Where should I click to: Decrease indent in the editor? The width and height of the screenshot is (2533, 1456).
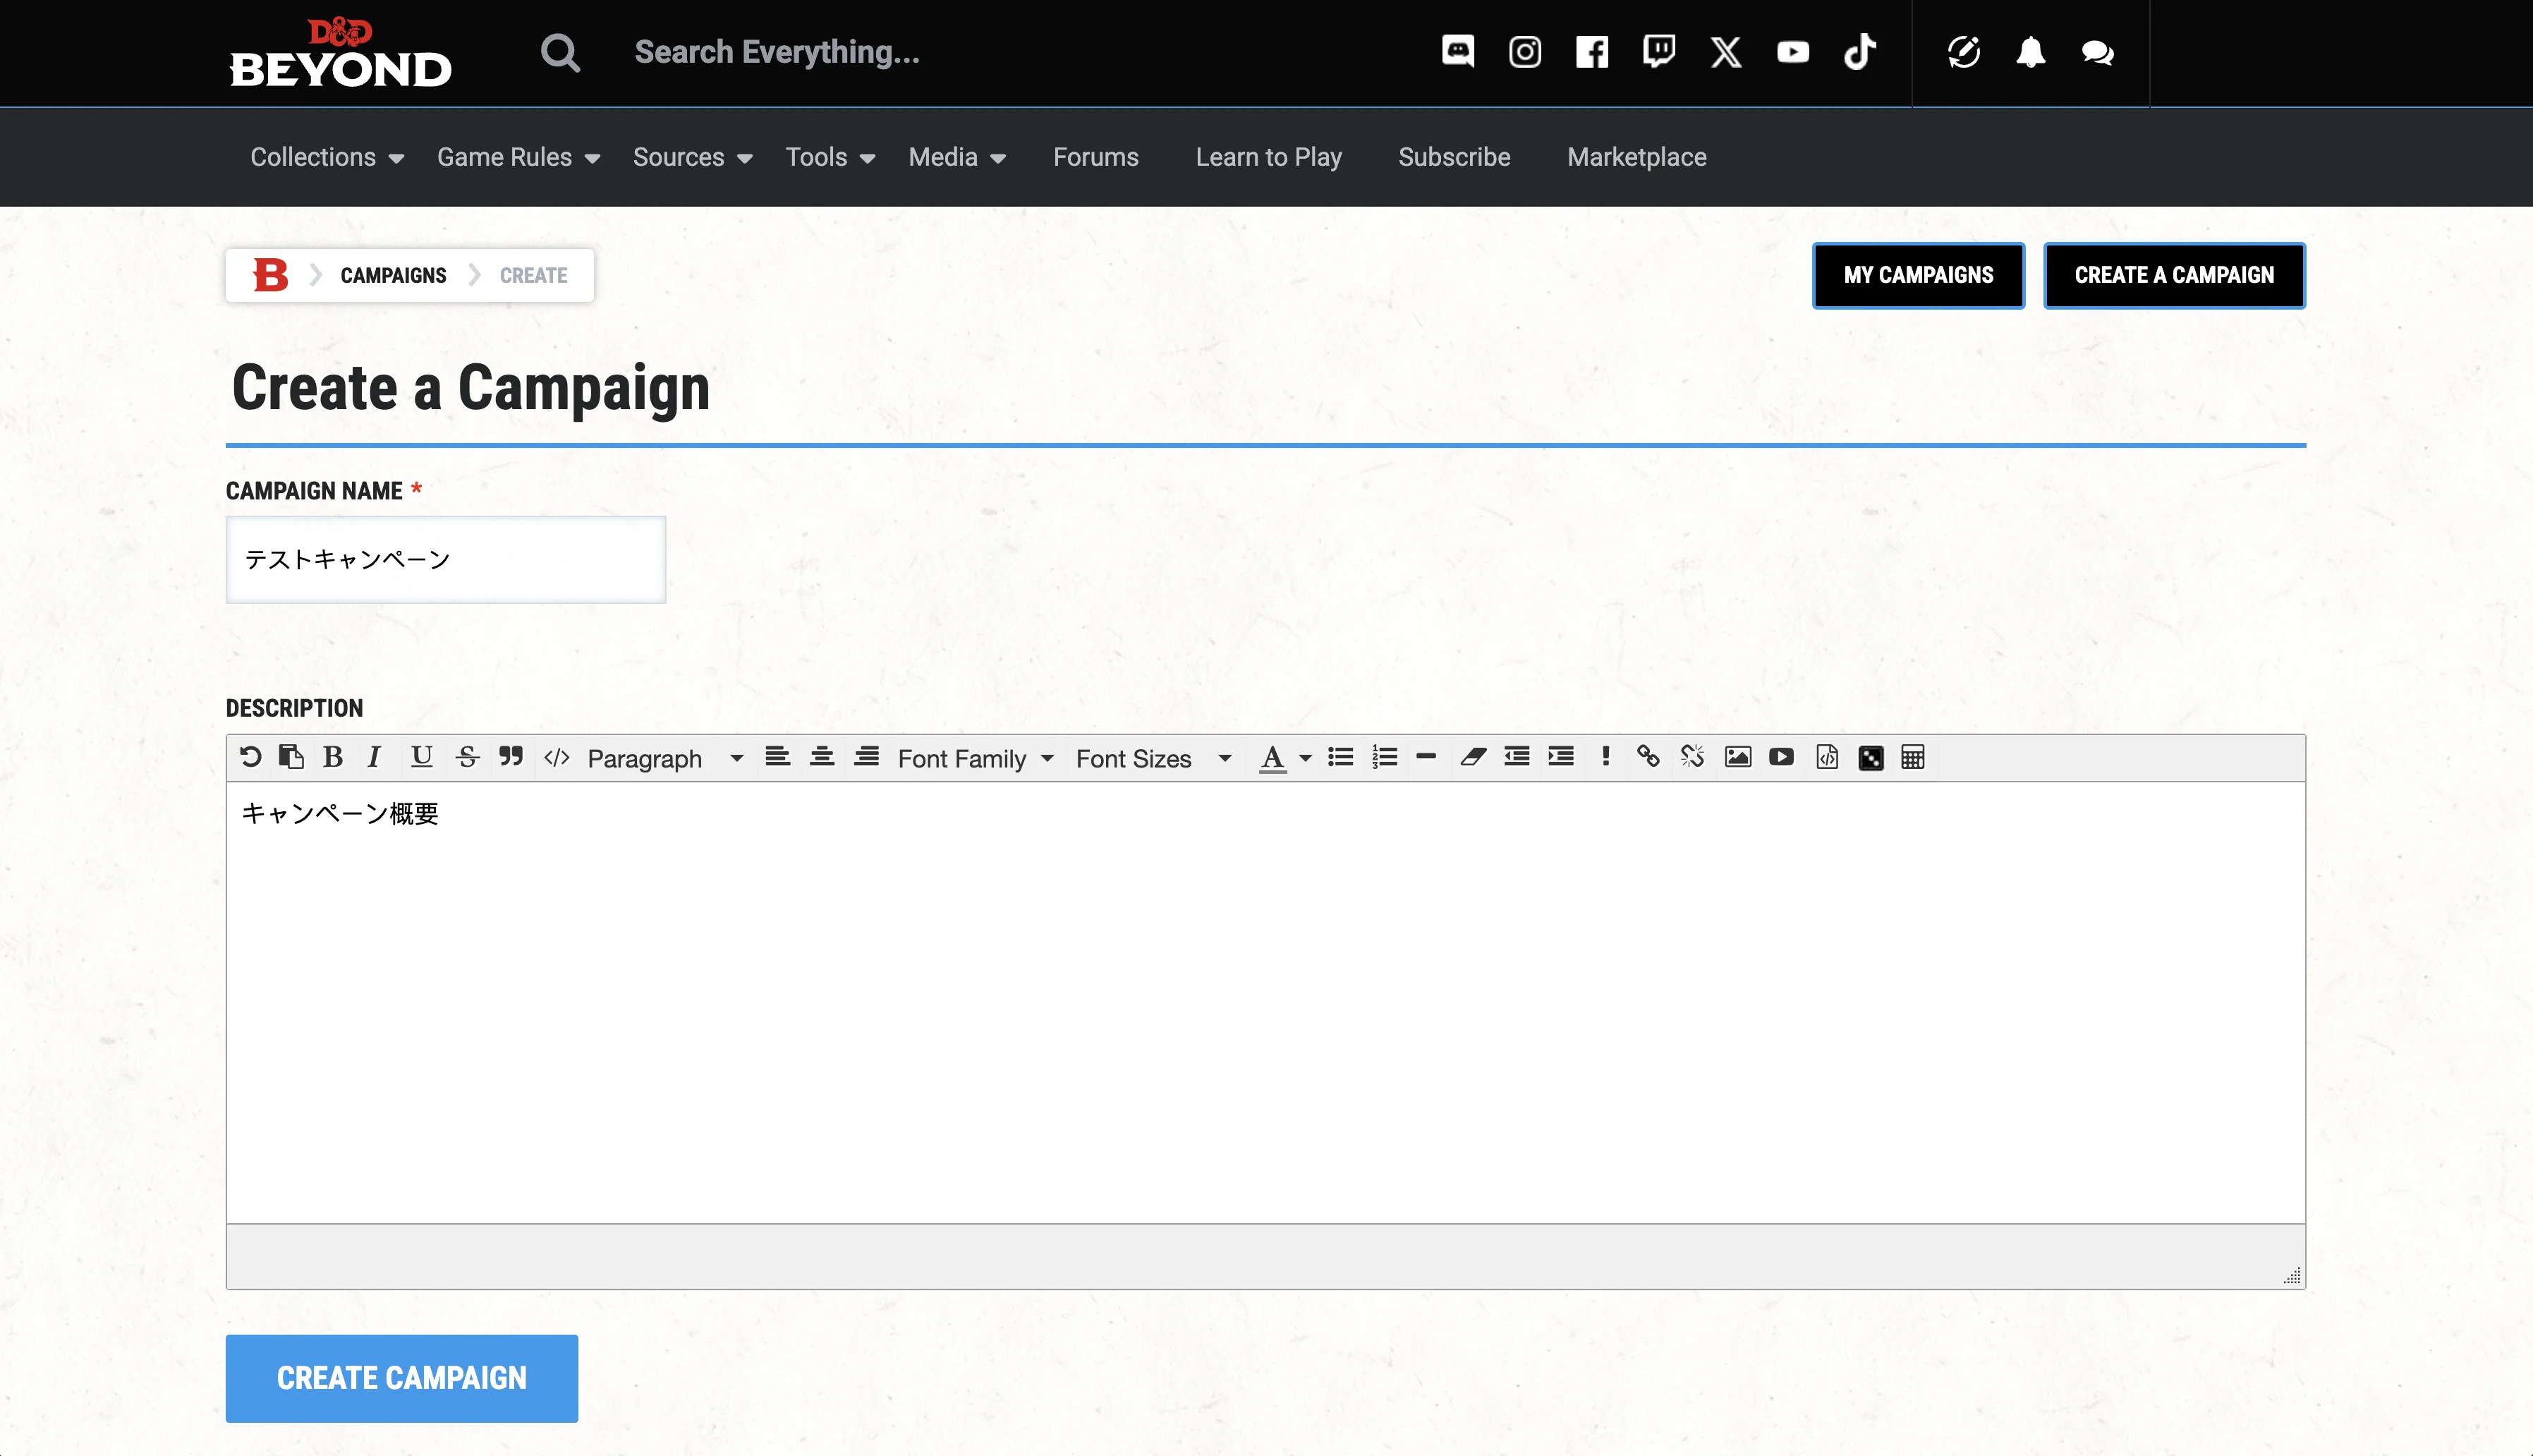(1517, 757)
